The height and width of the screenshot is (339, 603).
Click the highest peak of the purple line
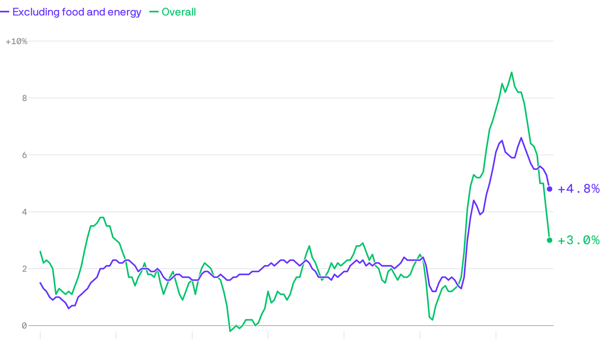coord(521,138)
